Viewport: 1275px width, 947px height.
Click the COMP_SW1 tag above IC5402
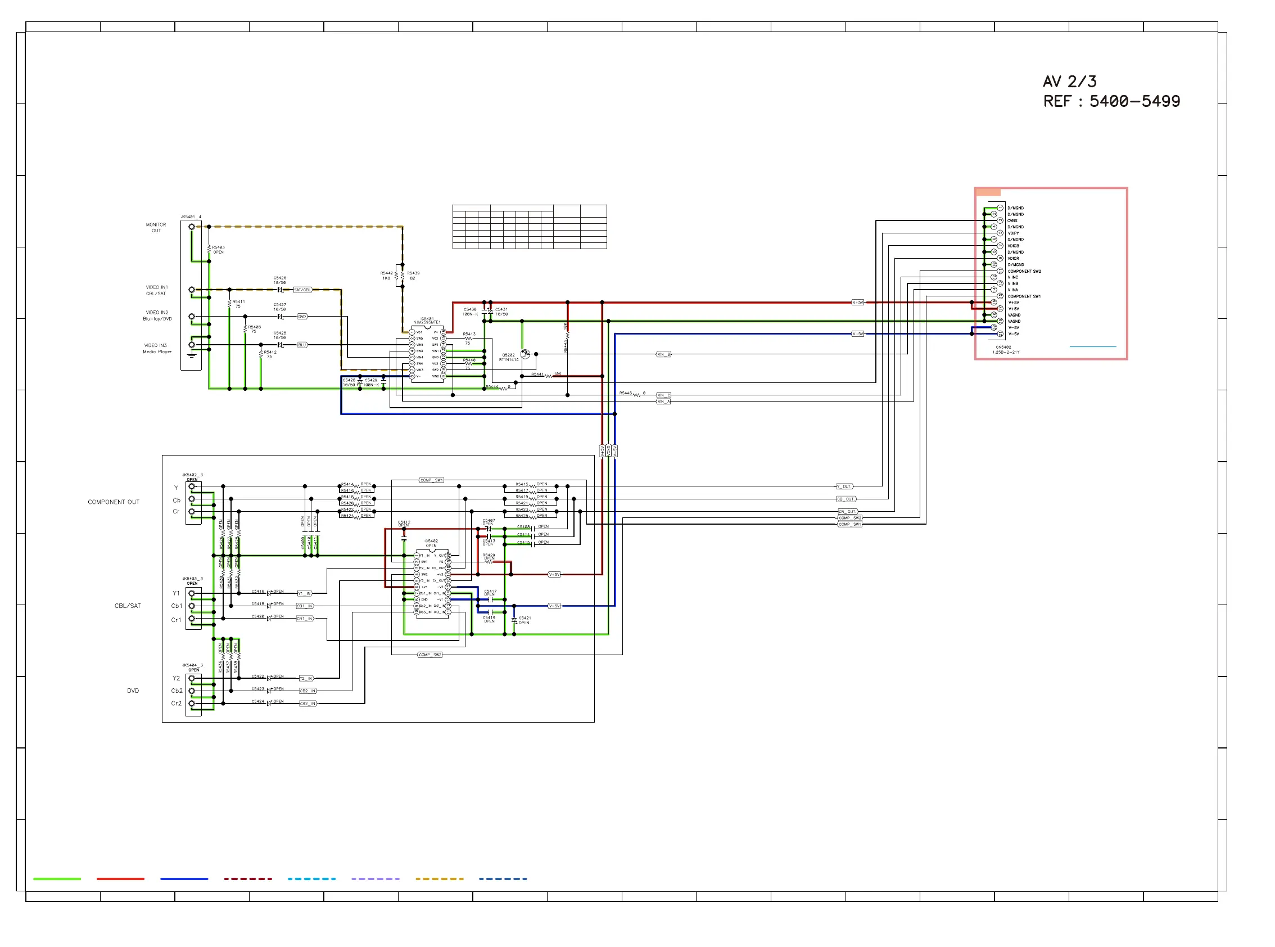click(431, 480)
